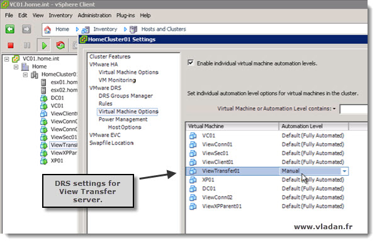
Task: Select Virtual Machine Options under VMware HA
Action: (x=128, y=72)
